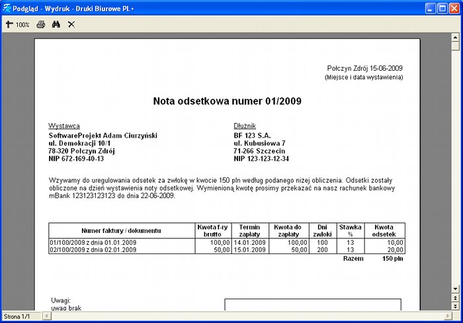Click payment date '15.01.2009' cell
Viewport: 463px width, 323px height.
[250, 250]
